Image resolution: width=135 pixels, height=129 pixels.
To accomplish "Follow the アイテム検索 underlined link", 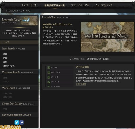I will pos(81,84).
